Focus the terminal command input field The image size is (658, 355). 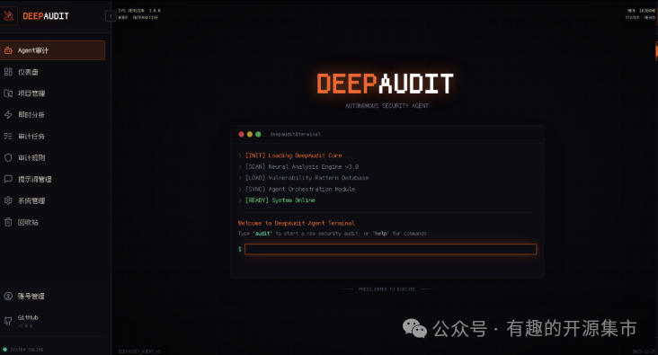pos(390,249)
